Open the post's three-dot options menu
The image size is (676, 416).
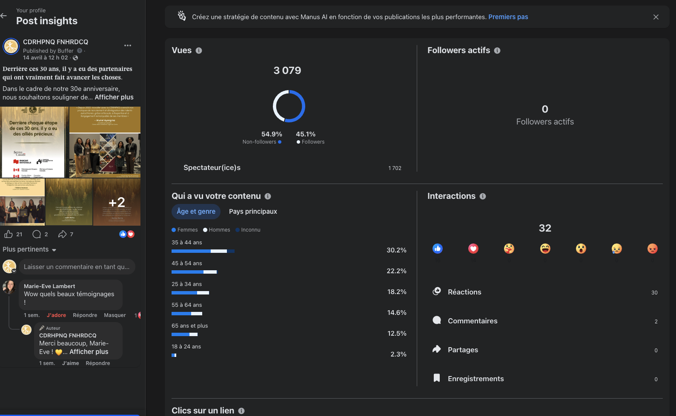click(x=128, y=45)
